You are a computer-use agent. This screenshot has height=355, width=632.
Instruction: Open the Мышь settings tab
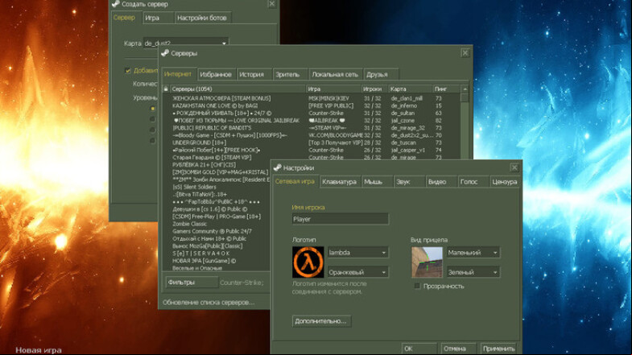pos(377,182)
